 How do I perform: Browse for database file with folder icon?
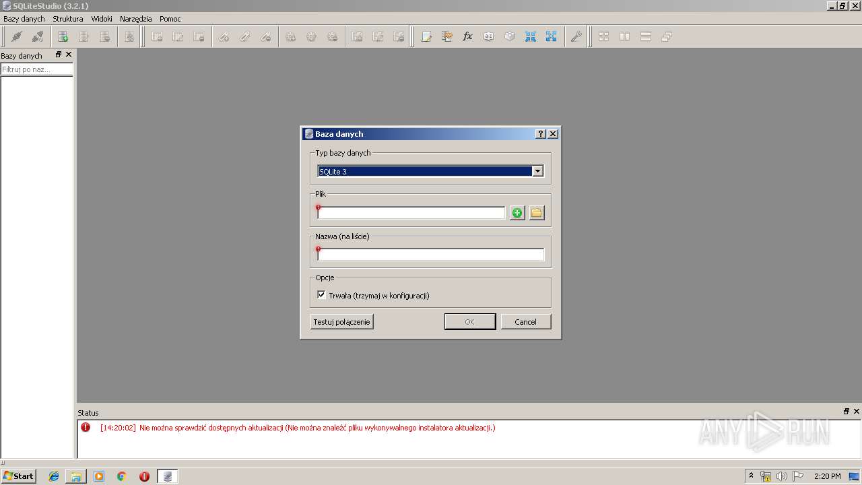(537, 213)
